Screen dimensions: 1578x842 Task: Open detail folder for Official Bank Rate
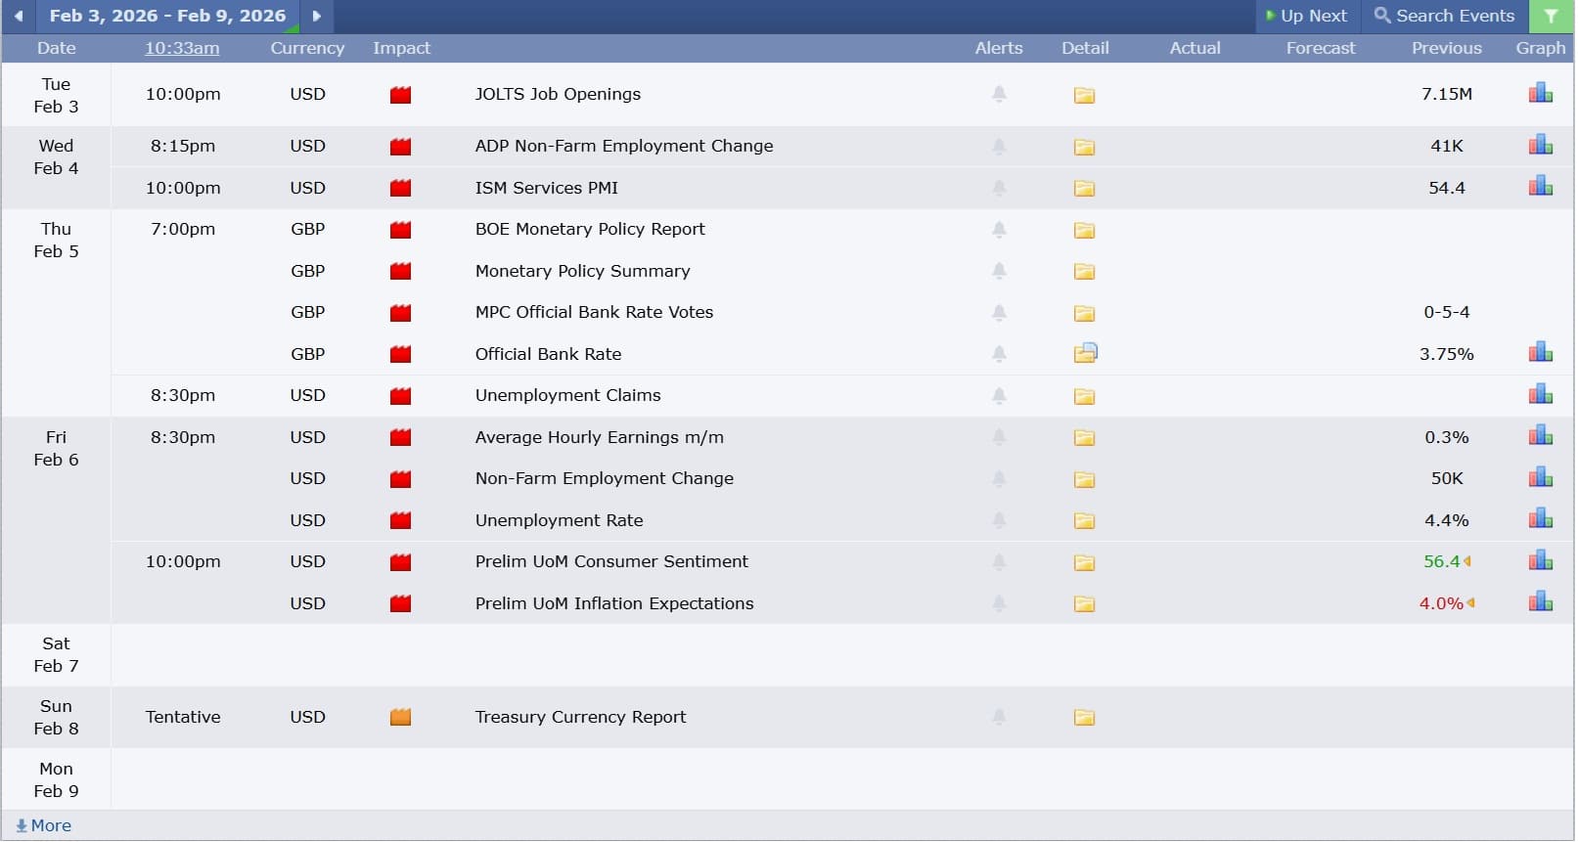point(1087,354)
